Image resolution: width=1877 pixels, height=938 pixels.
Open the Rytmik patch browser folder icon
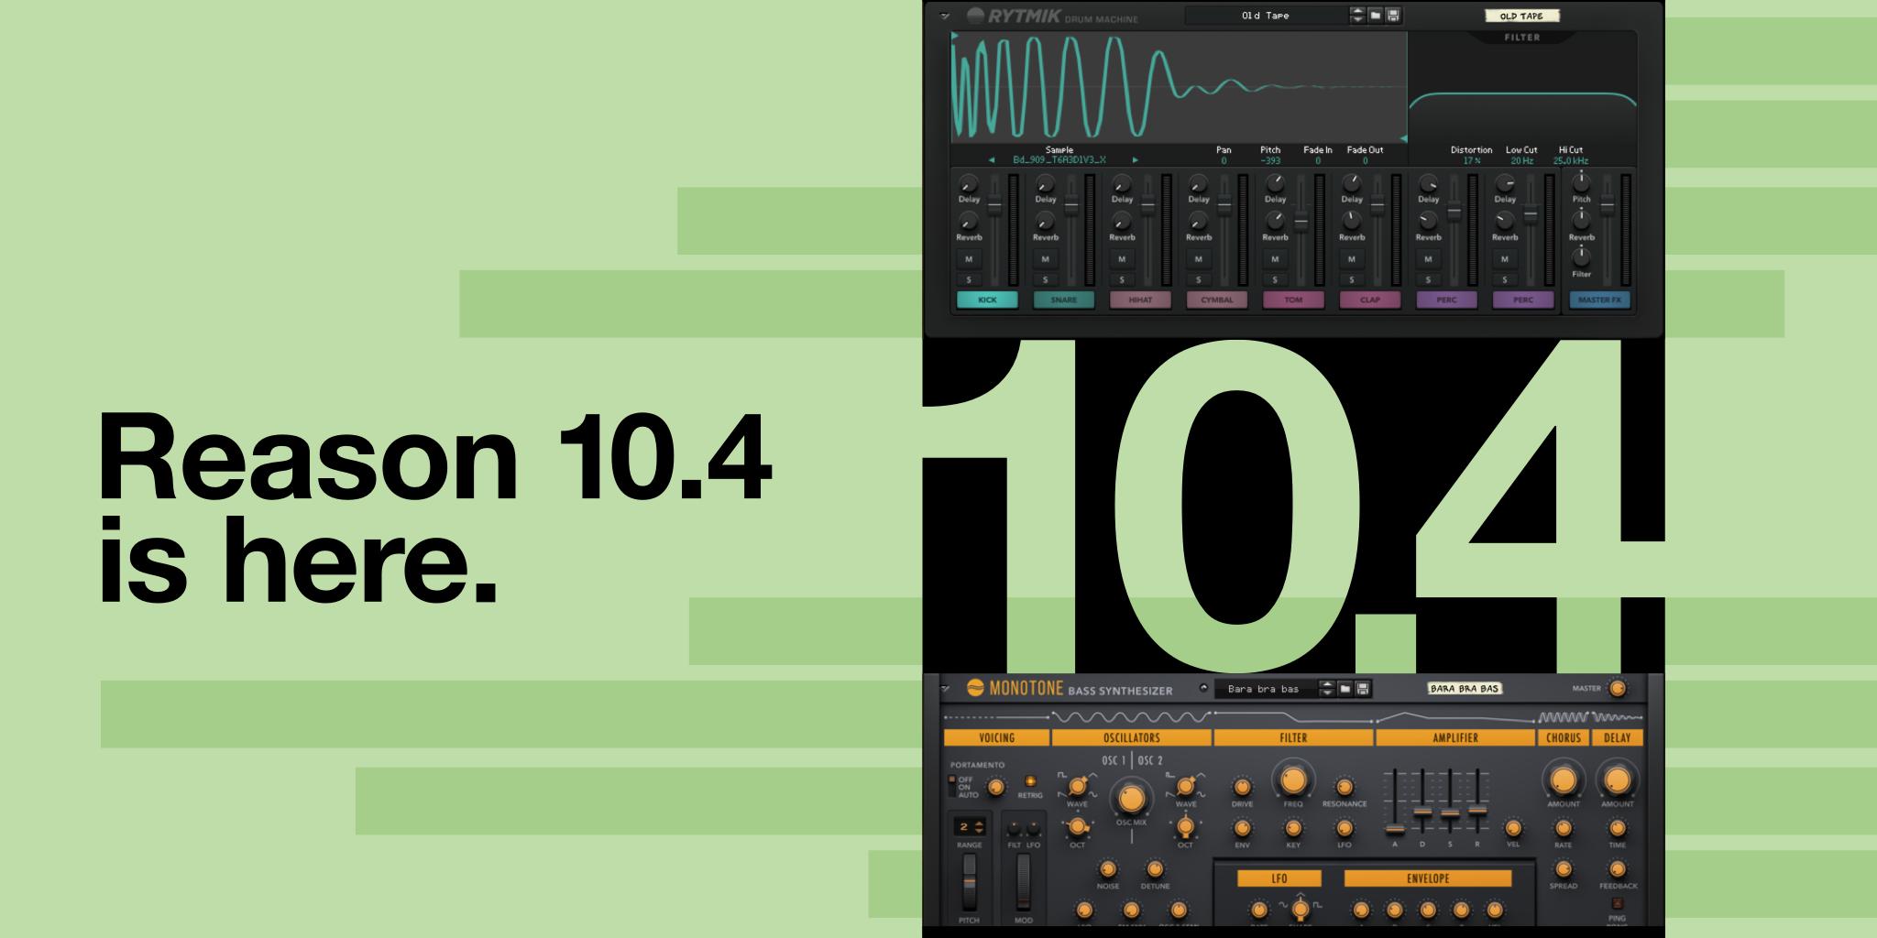coord(1376,16)
